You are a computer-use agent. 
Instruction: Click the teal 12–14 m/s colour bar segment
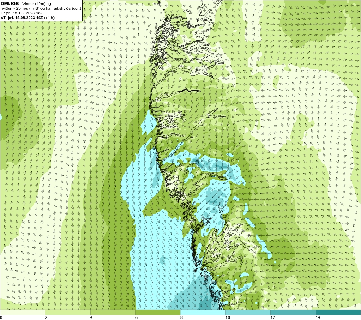point(293,312)
